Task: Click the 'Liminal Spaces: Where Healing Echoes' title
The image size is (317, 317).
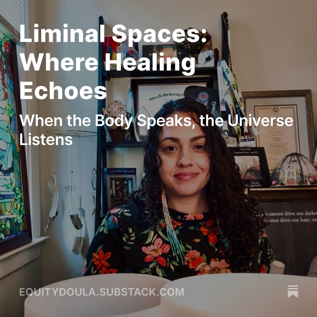Action: [x=113, y=62]
